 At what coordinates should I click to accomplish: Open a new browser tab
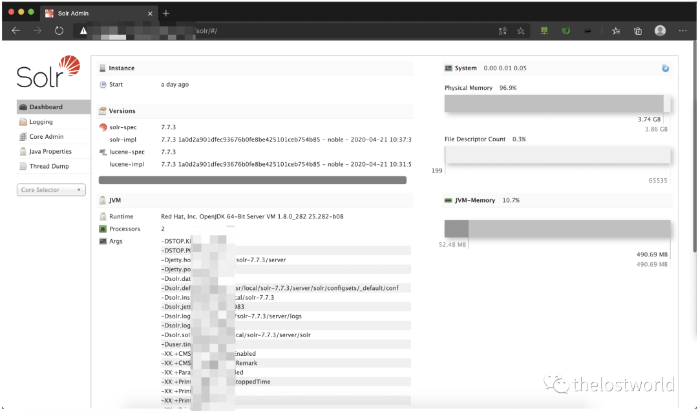coord(166,14)
